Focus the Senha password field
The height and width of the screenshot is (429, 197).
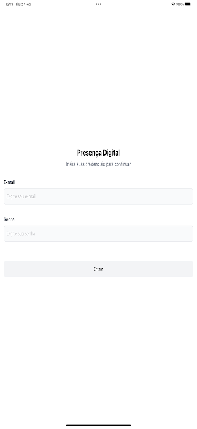click(98, 234)
